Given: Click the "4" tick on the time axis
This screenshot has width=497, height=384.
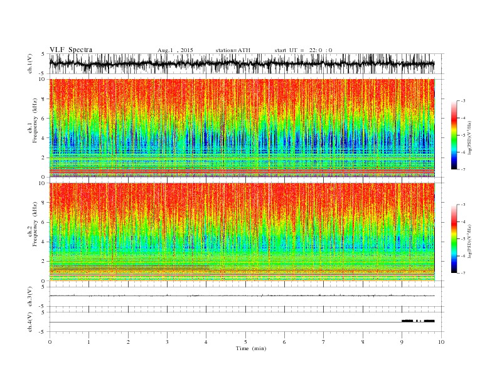Looking at the screenshot, I should (x=206, y=342).
